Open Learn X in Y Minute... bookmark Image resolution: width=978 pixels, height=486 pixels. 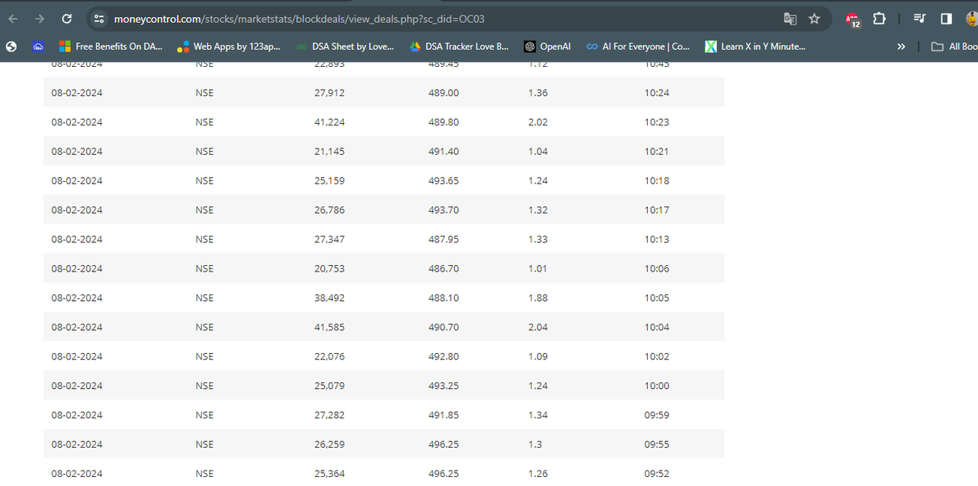click(x=756, y=46)
